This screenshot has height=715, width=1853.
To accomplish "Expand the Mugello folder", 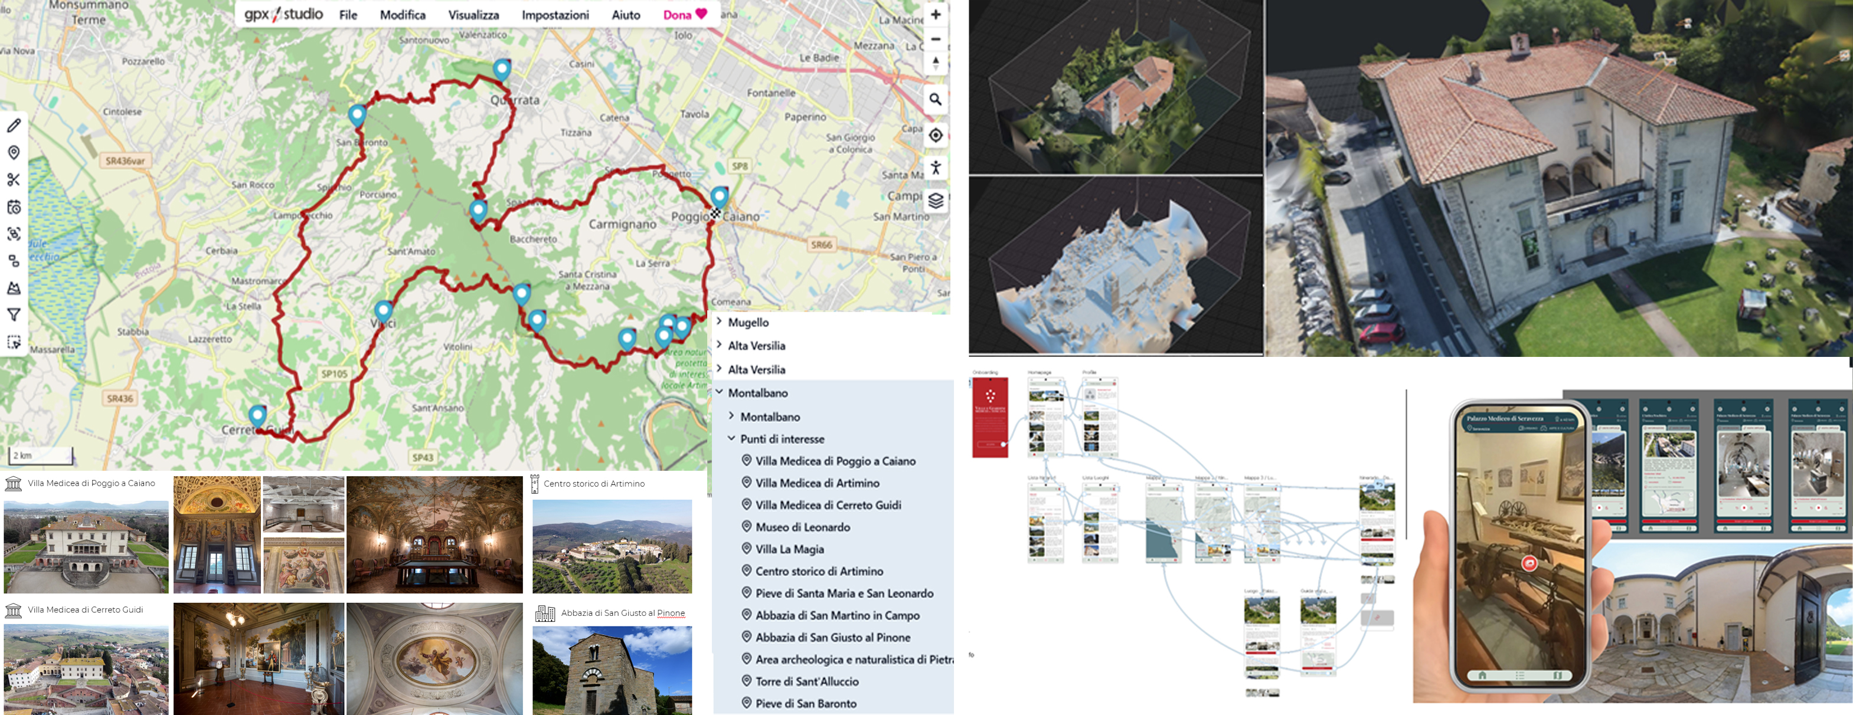I will point(720,322).
